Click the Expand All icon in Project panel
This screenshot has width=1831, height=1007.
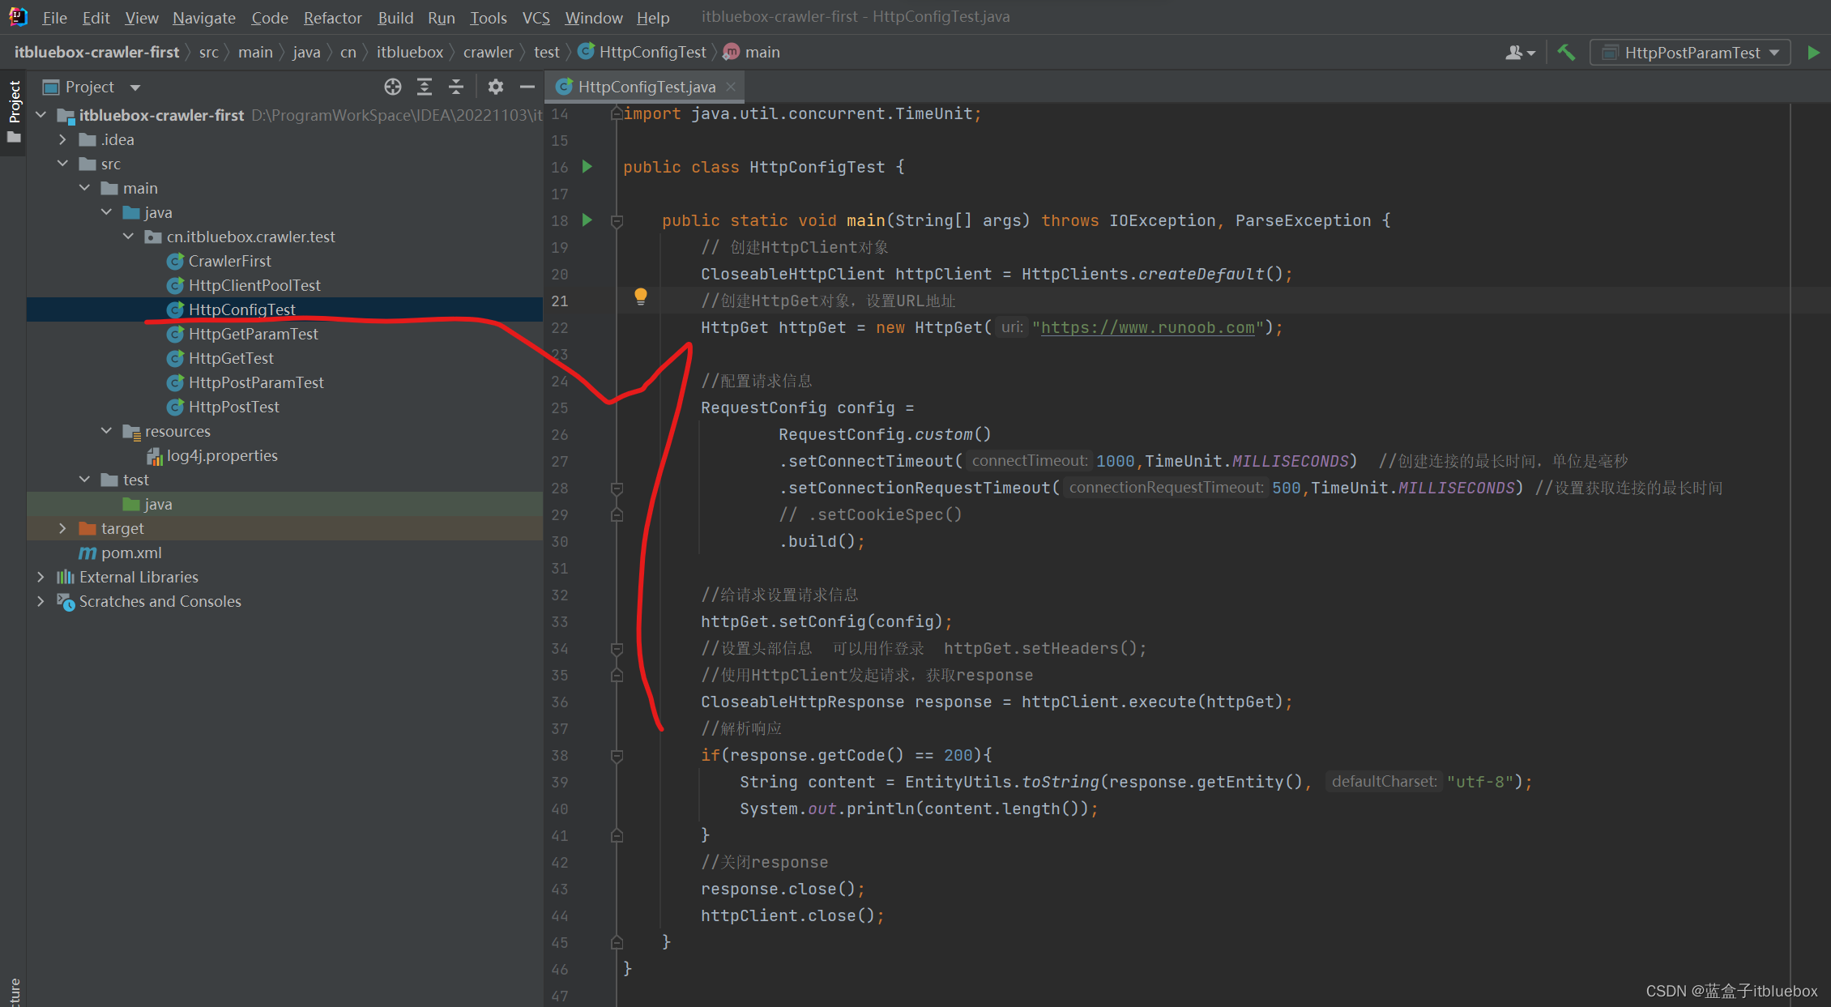tap(425, 87)
